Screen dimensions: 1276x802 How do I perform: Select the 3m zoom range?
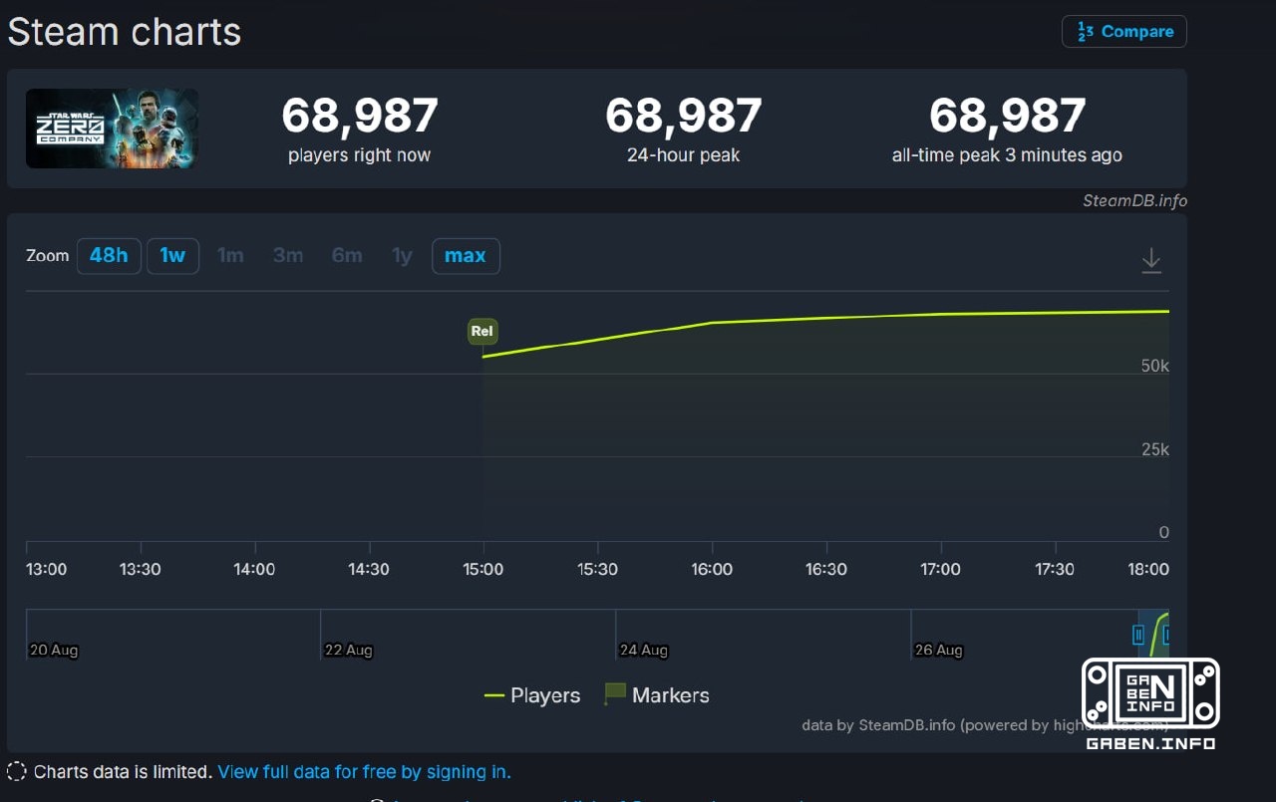tap(288, 256)
